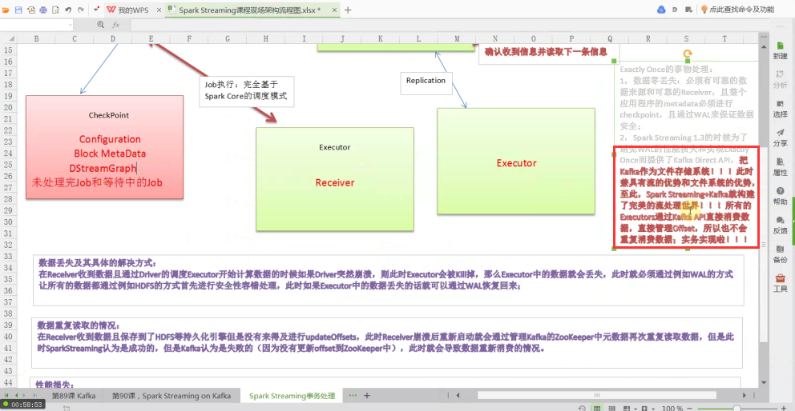The width and height of the screenshot is (795, 411).
Task: Click the zoom magnifier icon by formula bar
Action: 100,24
